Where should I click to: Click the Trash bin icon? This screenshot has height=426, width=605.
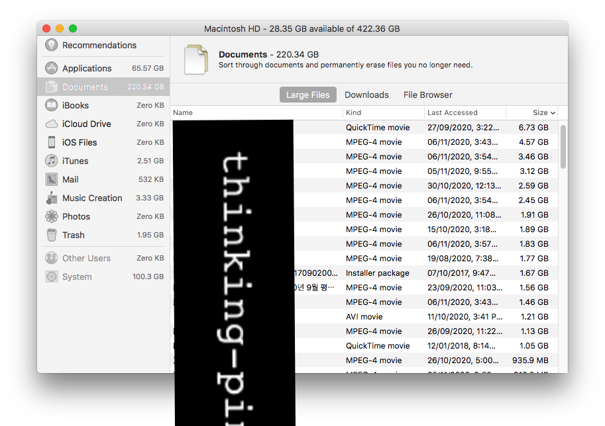point(51,235)
